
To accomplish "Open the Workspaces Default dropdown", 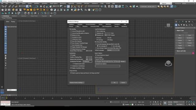I will 188,3.
